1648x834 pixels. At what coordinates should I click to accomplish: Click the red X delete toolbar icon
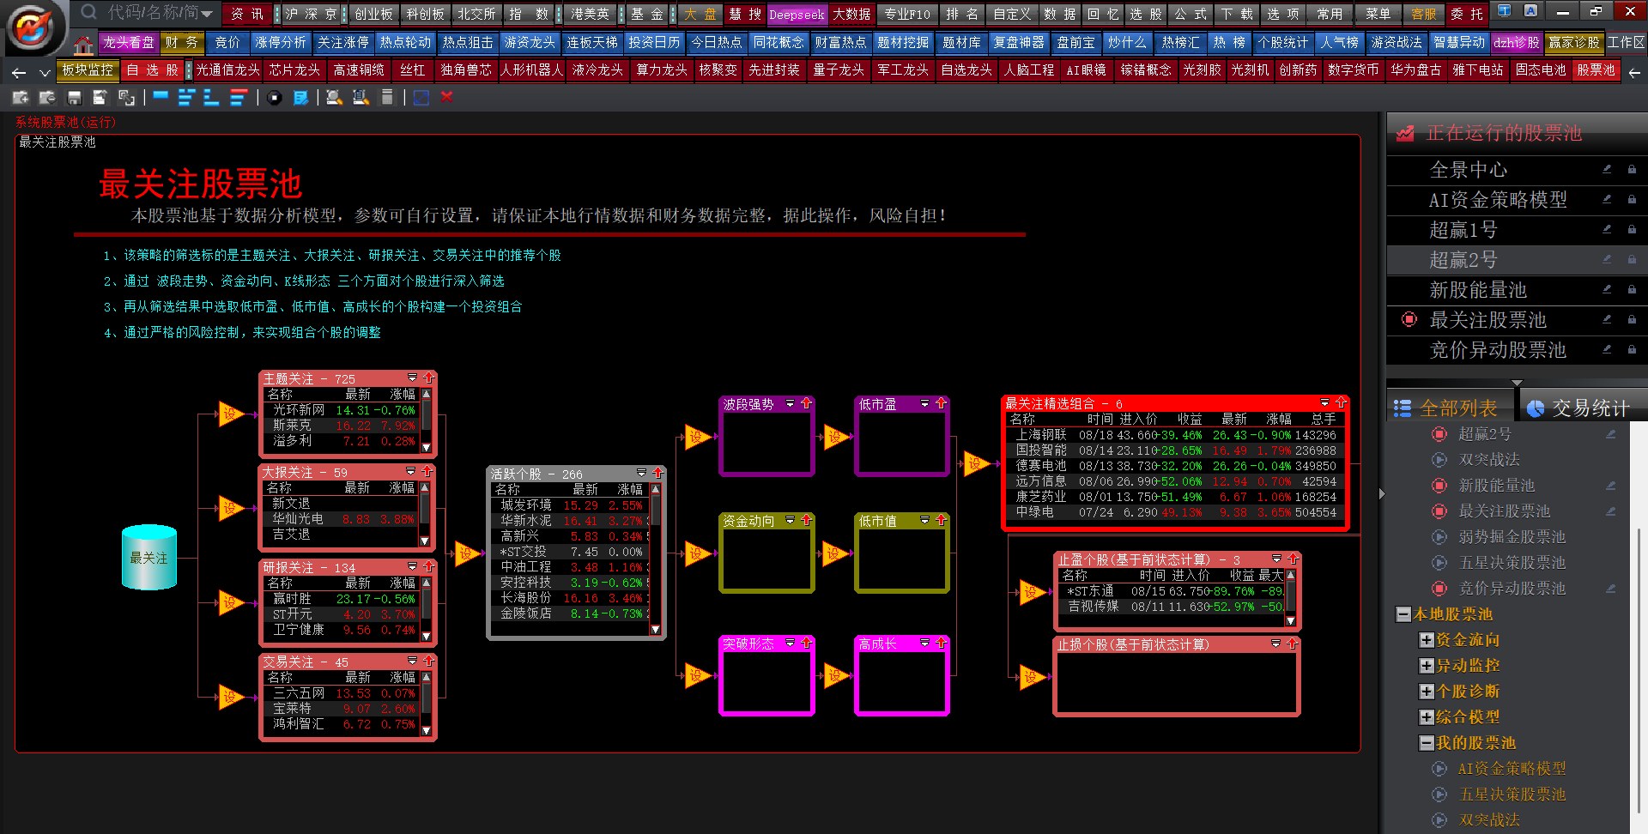(x=446, y=97)
